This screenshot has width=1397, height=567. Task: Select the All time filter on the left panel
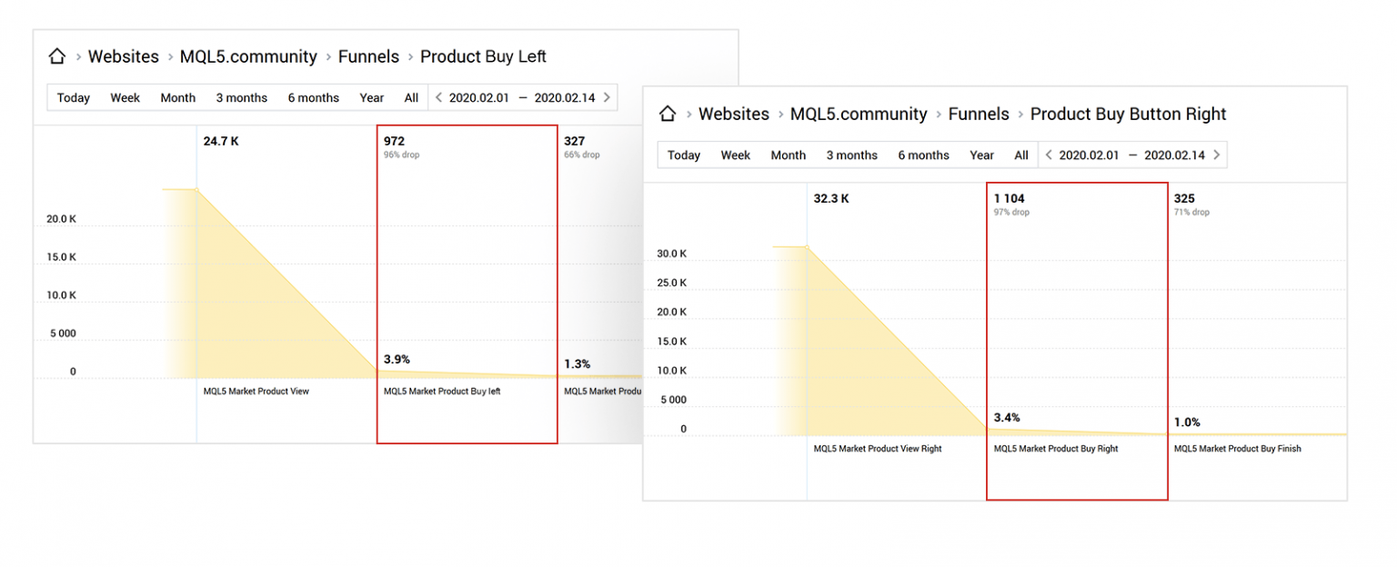click(x=411, y=97)
